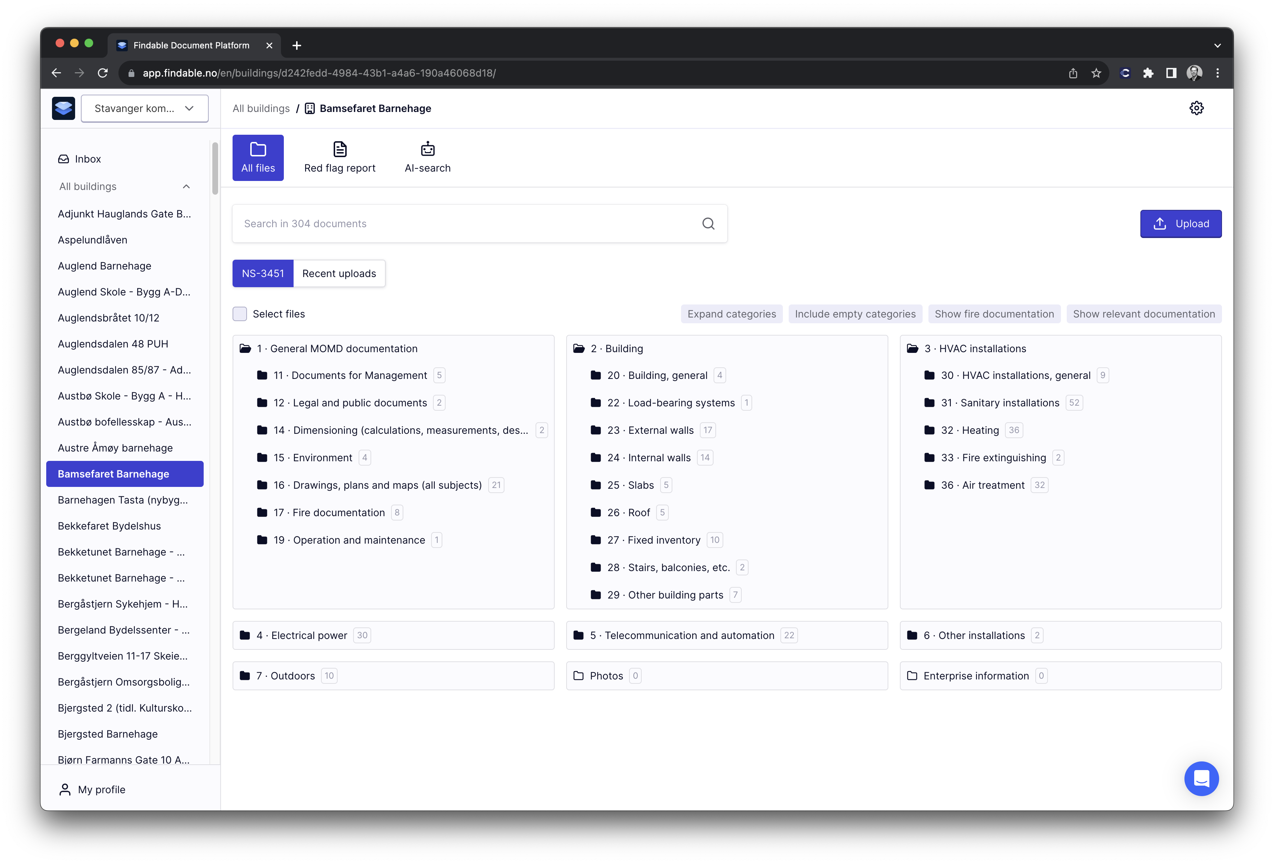The height and width of the screenshot is (864, 1274).
Task: Click the search magnifier icon
Action: tap(708, 224)
